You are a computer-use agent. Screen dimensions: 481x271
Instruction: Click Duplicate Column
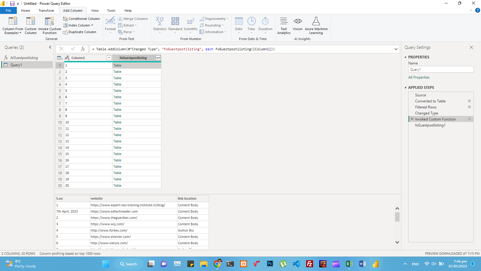[x=80, y=32]
